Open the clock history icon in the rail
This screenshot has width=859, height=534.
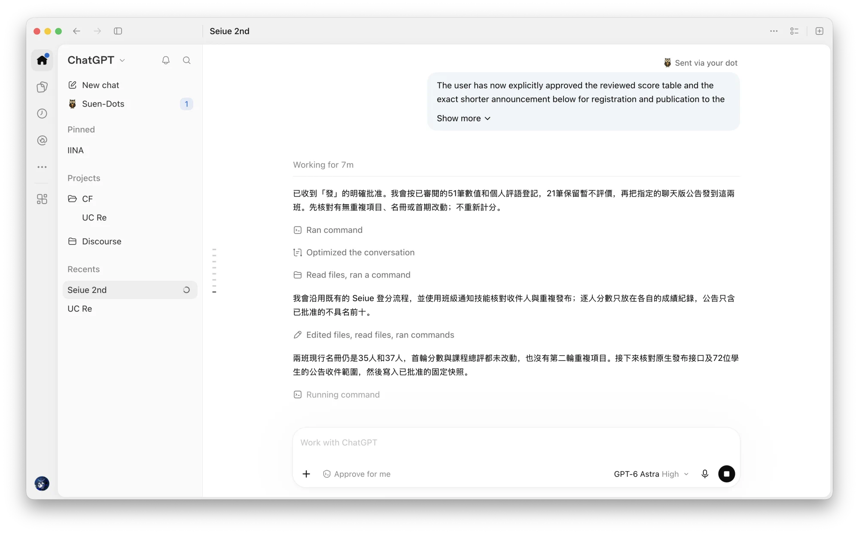(x=42, y=113)
